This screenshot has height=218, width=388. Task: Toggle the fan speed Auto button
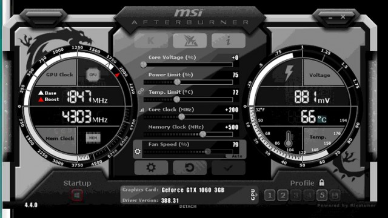point(237,156)
